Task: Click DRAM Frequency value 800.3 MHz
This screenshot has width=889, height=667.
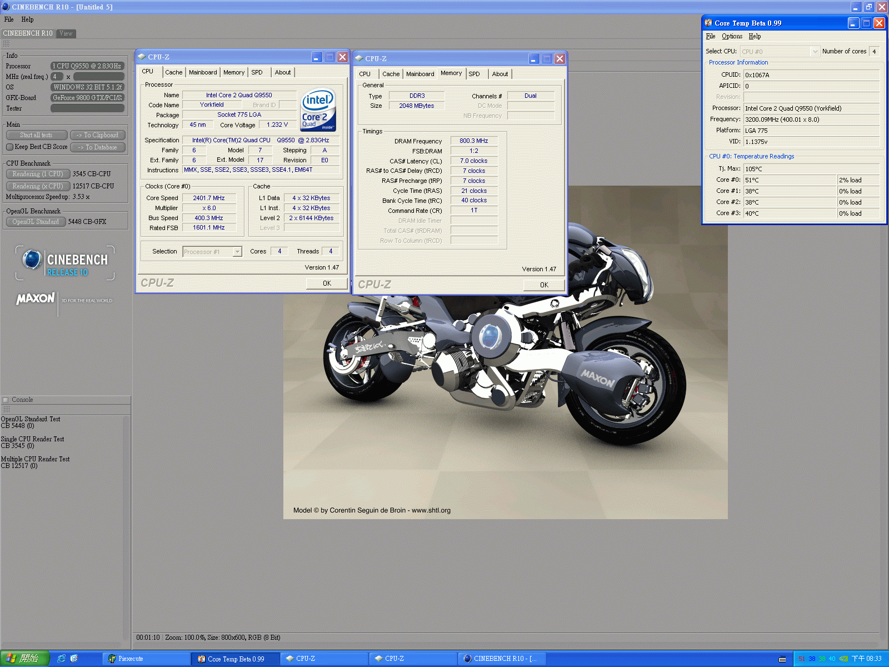Action: pyautogui.click(x=474, y=141)
